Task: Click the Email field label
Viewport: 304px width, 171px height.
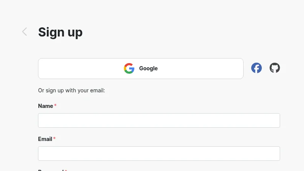Action: point(45,139)
